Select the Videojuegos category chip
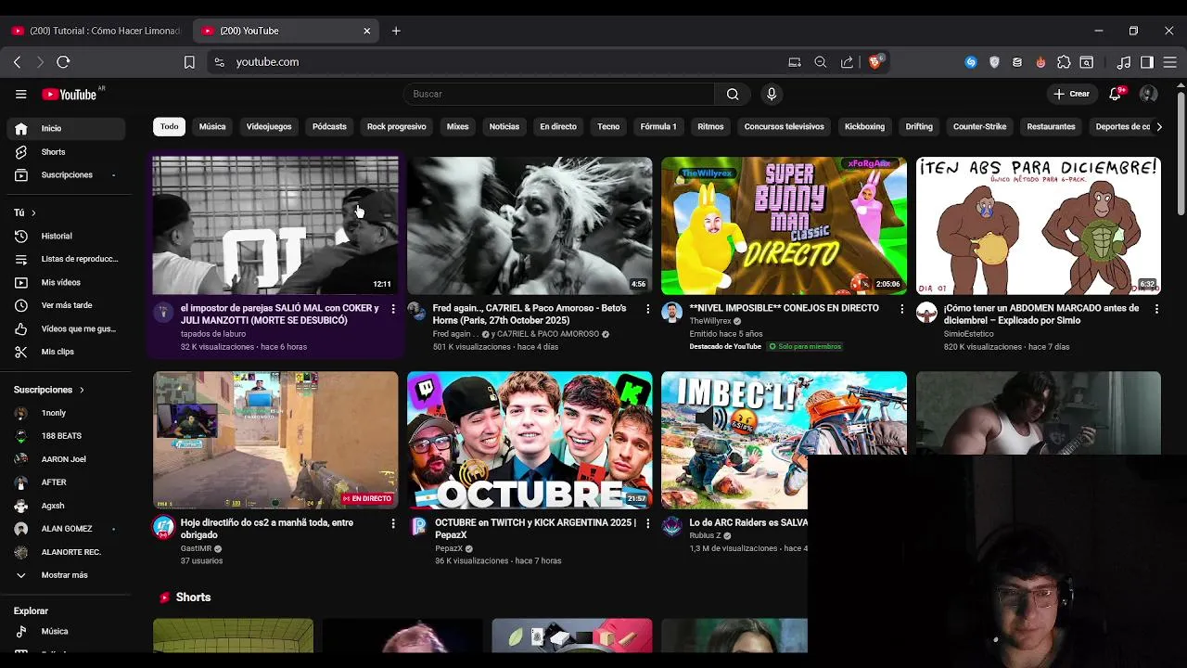1187x668 pixels. click(x=269, y=126)
